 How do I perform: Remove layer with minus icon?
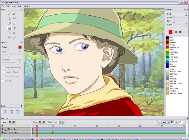[13, 122]
